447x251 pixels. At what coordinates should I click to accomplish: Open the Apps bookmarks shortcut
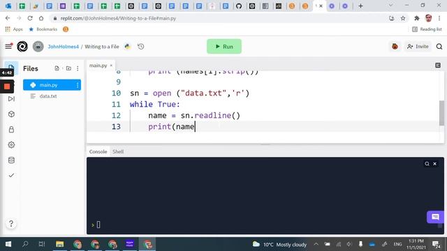click(14, 29)
